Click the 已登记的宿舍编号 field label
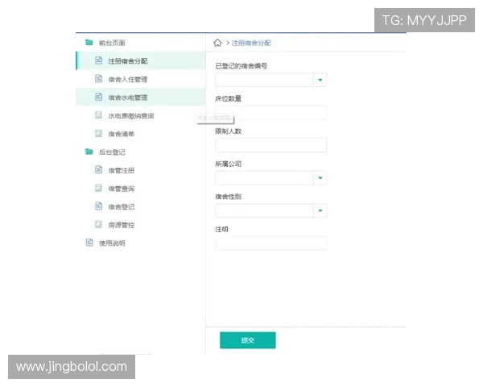Viewport: 483px width, 387px height. coord(241,66)
